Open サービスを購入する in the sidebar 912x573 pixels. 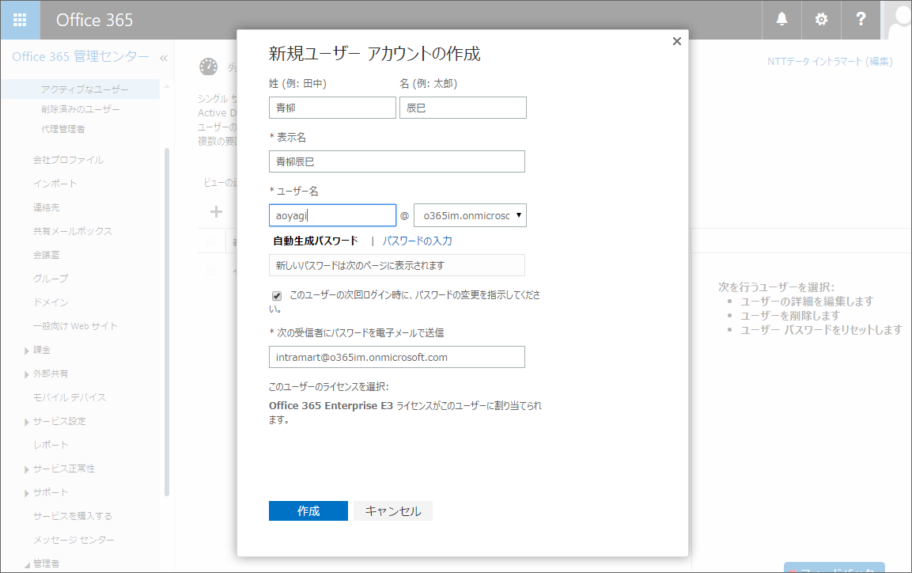pos(72,516)
